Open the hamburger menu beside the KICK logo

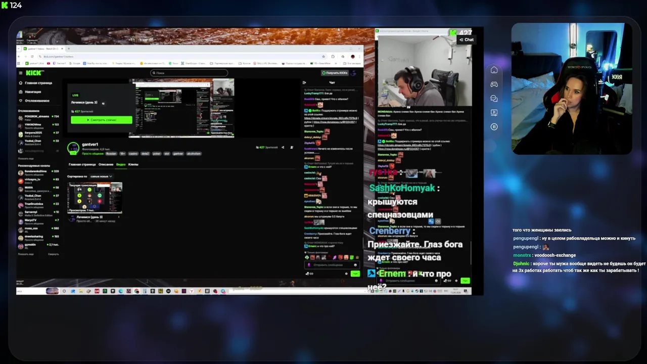(20, 73)
